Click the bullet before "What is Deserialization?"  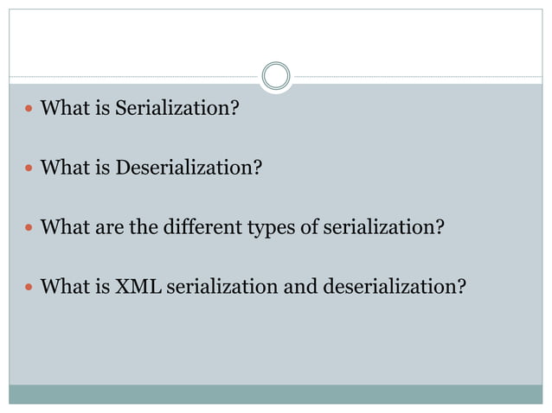tap(29, 168)
